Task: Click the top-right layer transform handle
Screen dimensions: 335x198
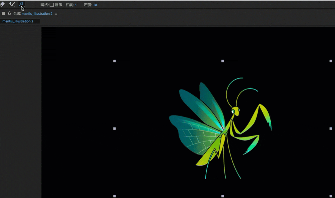Action: point(331,61)
